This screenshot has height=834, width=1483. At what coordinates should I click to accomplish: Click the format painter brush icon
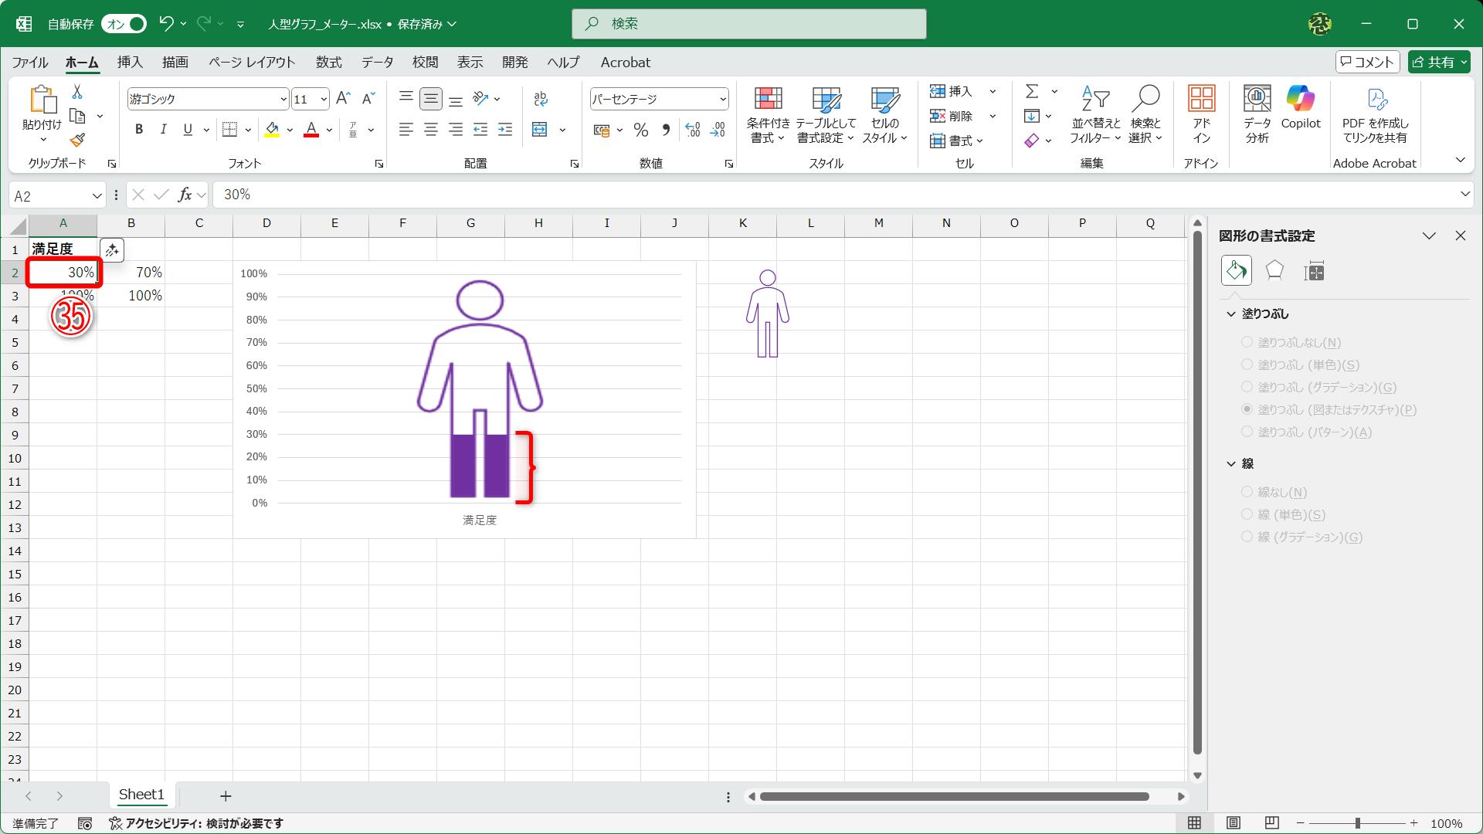tap(77, 141)
